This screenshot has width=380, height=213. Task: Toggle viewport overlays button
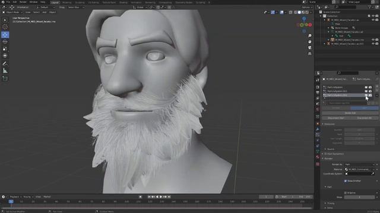point(281,12)
